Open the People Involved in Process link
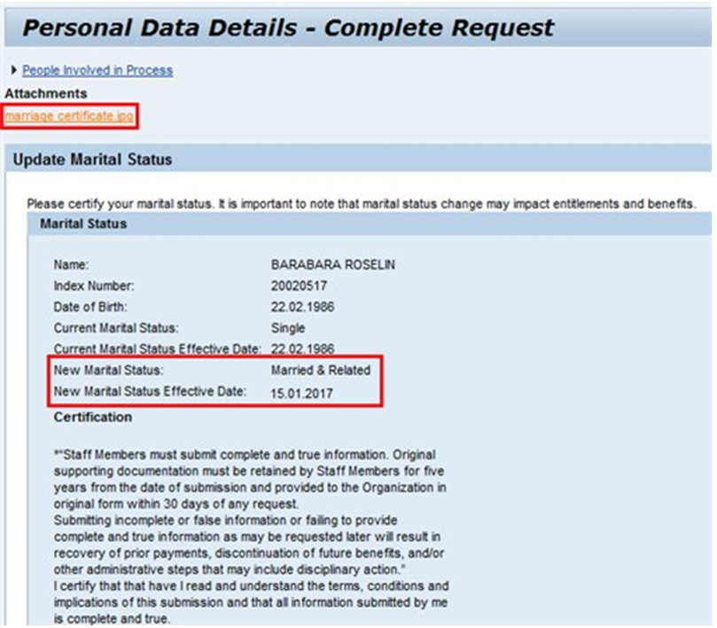 (x=97, y=70)
